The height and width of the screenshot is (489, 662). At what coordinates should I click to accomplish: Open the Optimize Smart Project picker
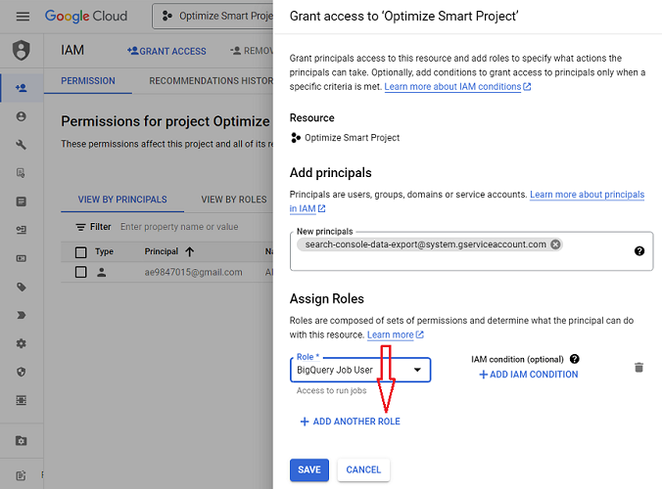pyautogui.click(x=213, y=16)
